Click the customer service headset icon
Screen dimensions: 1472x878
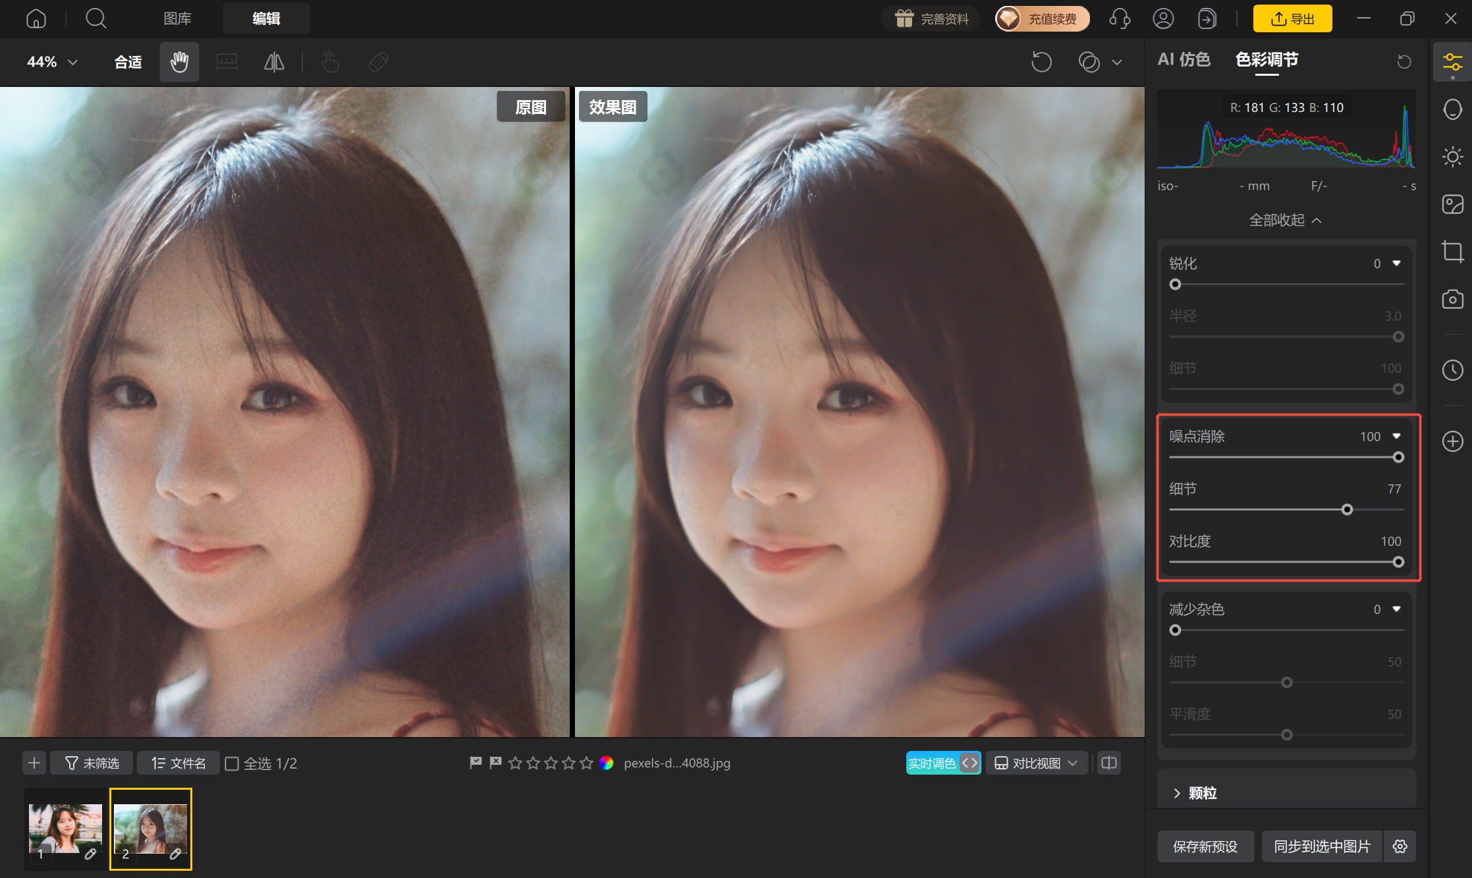(x=1120, y=18)
